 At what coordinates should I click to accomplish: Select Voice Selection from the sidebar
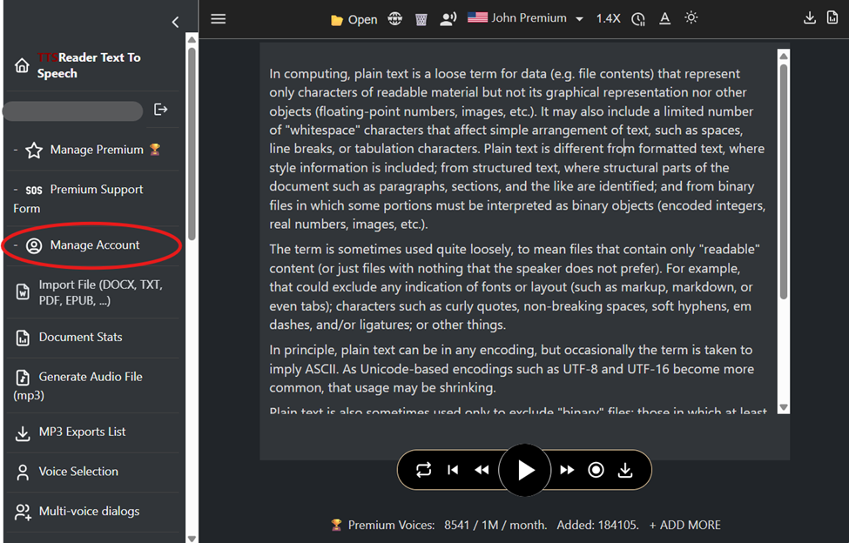click(78, 472)
